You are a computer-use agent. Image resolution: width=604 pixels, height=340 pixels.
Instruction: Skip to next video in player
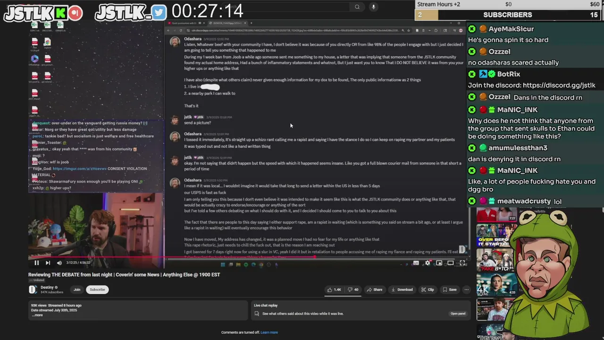[48, 263]
